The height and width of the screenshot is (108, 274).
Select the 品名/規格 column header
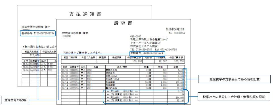122,67
